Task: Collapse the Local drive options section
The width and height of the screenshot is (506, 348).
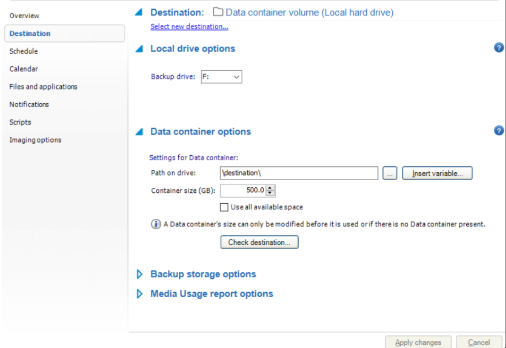Action: 139,49
